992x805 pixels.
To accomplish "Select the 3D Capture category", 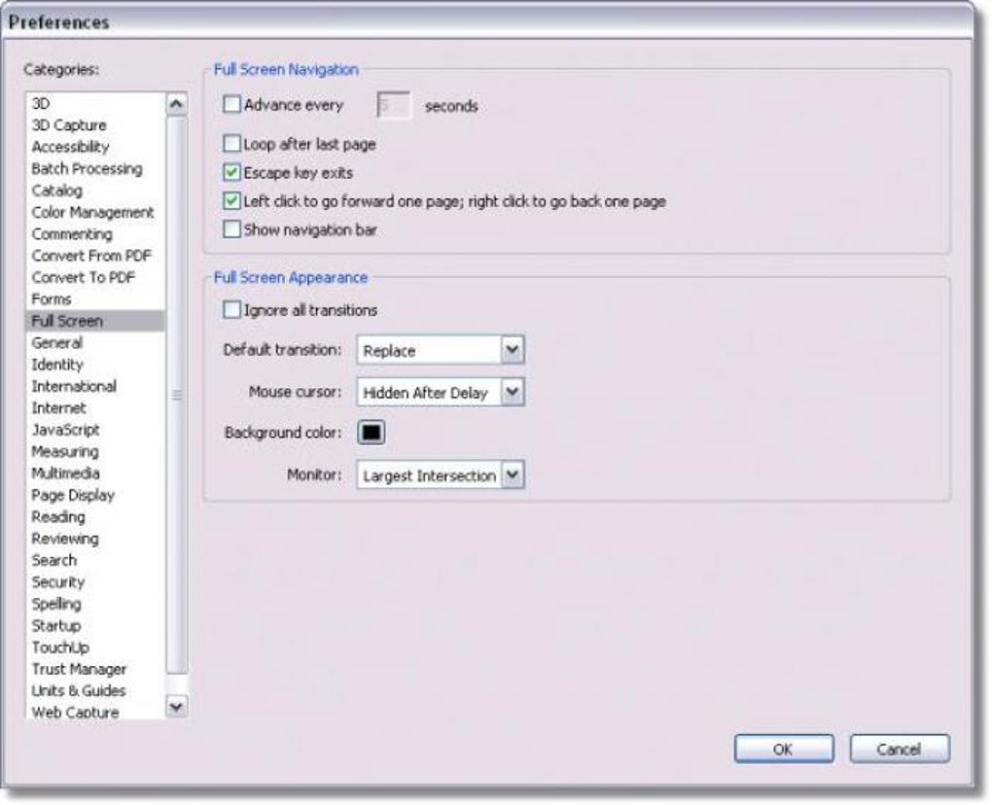I will (95, 125).
